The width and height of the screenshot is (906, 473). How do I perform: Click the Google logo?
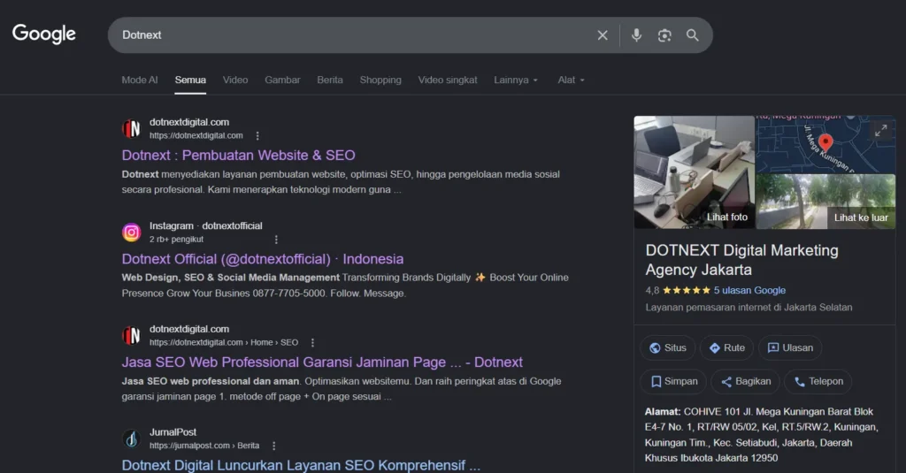tap(44, 34)
